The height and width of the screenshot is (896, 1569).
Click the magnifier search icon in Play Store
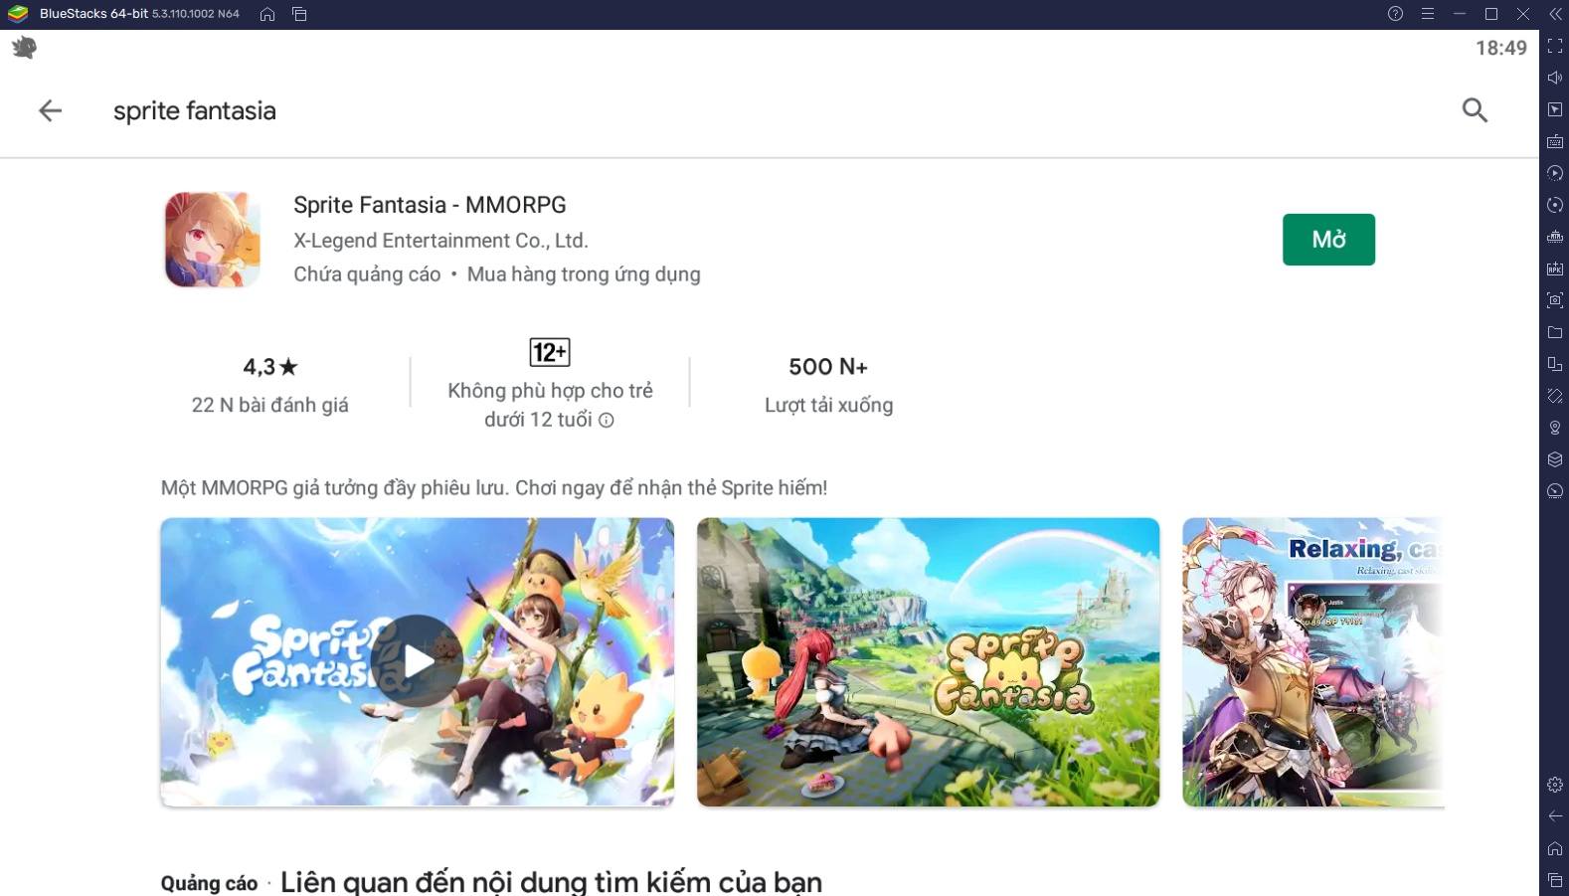coord(1475,110)
